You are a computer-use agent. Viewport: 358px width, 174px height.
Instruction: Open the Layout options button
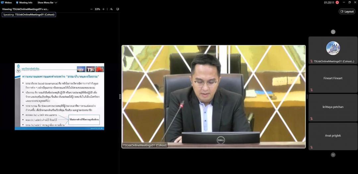[x=347, y=11]
